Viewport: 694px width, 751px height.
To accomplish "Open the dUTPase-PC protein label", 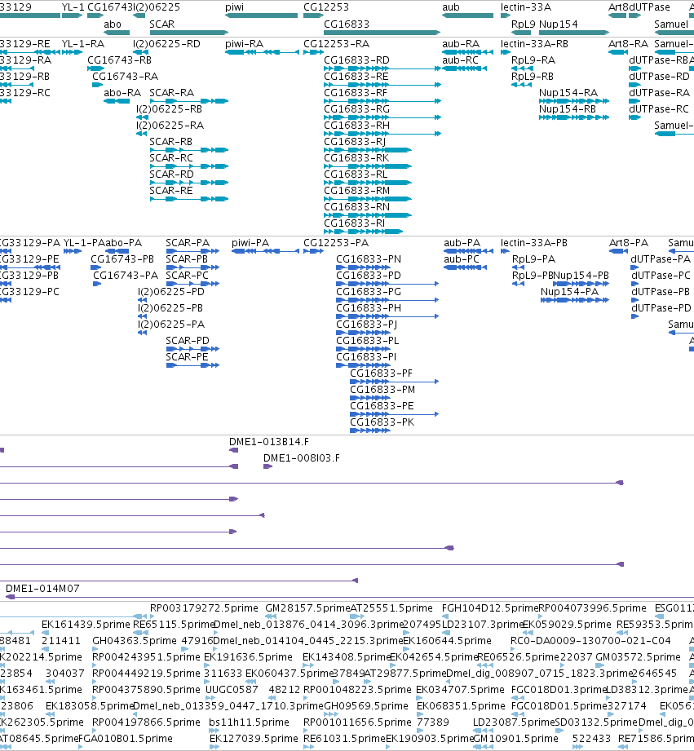I will 661,276.
